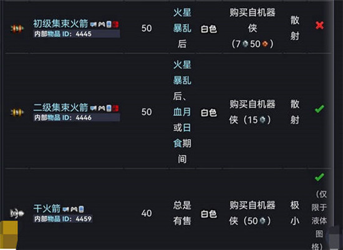Click the green checkmark in 二级集束火箭 row
Screen dimensions: 343x250
point(319,109)
